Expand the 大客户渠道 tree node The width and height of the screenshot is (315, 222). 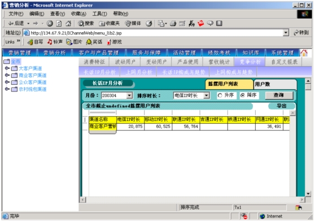coord(7,68)
